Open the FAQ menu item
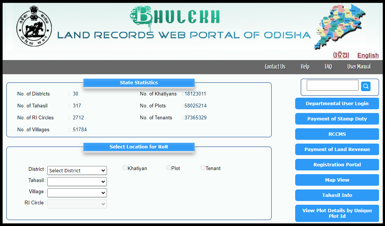Image resolution: width=385 pixels, height=226 pixels. tap(328, 67)
